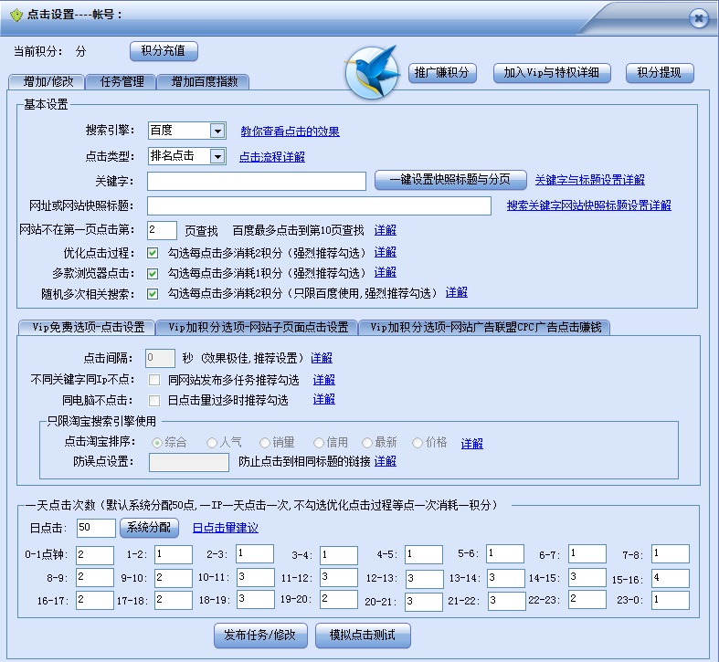Open Vip加积分选项-网站广告联盟CPC广告点击赚钱 tab
The width and height of the screenshot is (719, 662).
(x=485, y=327)
